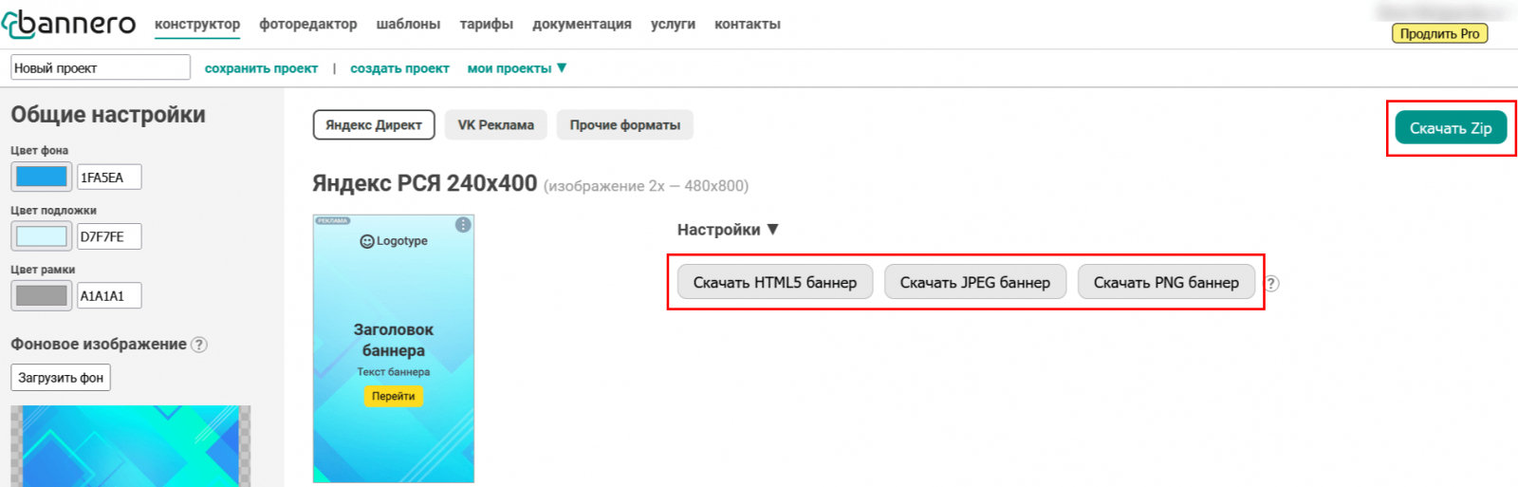Click Скачать JPEG баннер button
This screenshot has width=1518, height=487.
(975, 282)
